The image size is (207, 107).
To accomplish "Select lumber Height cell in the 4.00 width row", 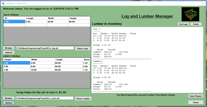I will 17,63.
